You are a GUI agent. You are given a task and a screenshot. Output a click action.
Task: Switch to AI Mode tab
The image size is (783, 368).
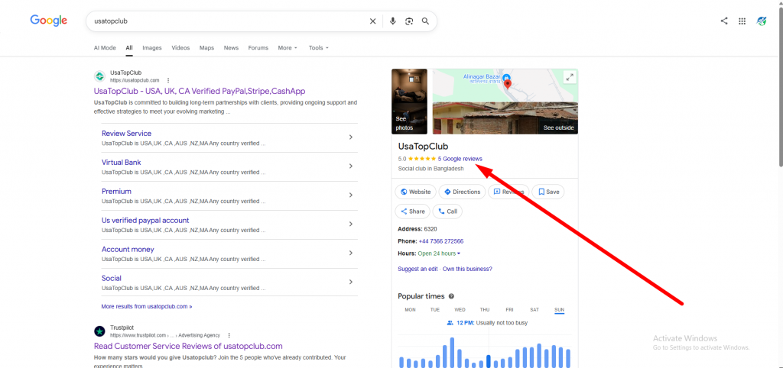105,48
